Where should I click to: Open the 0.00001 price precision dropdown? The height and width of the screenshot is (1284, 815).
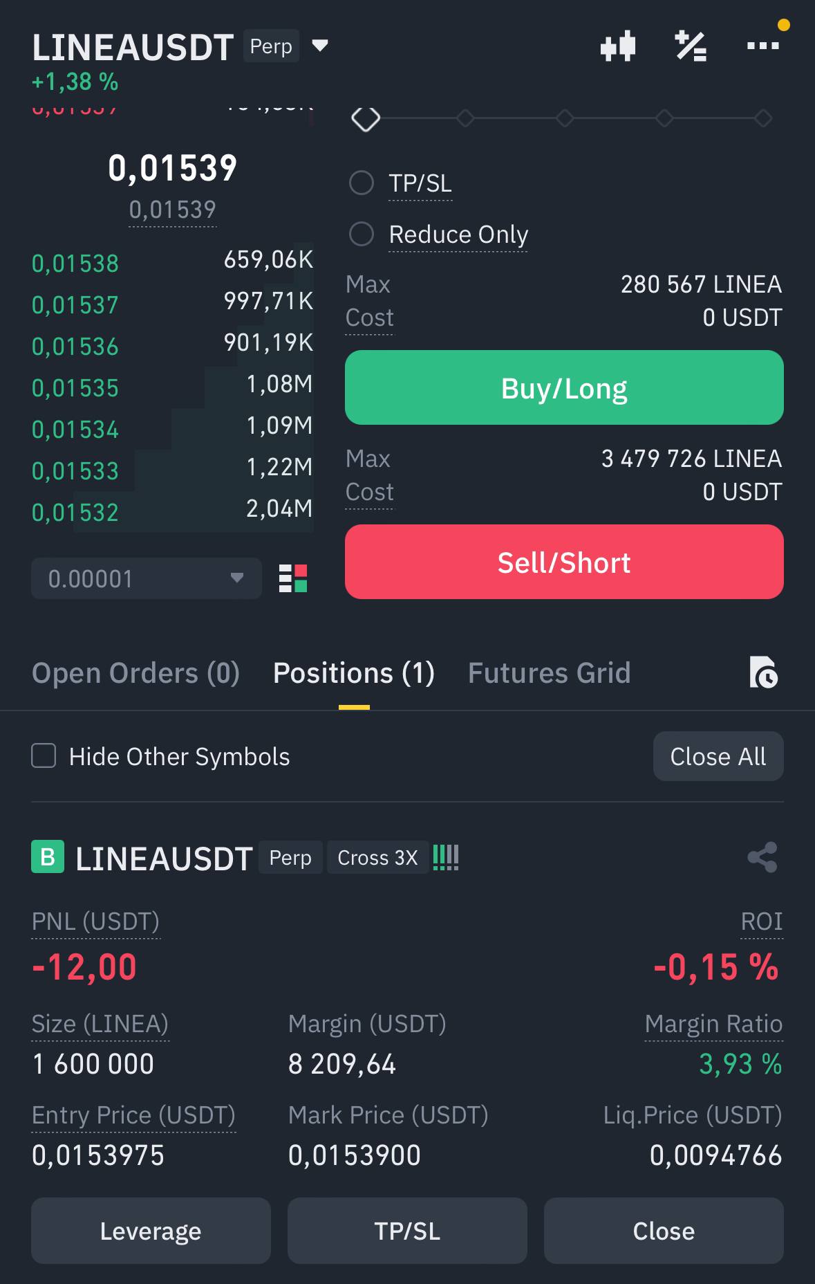[x=147, y=578]
